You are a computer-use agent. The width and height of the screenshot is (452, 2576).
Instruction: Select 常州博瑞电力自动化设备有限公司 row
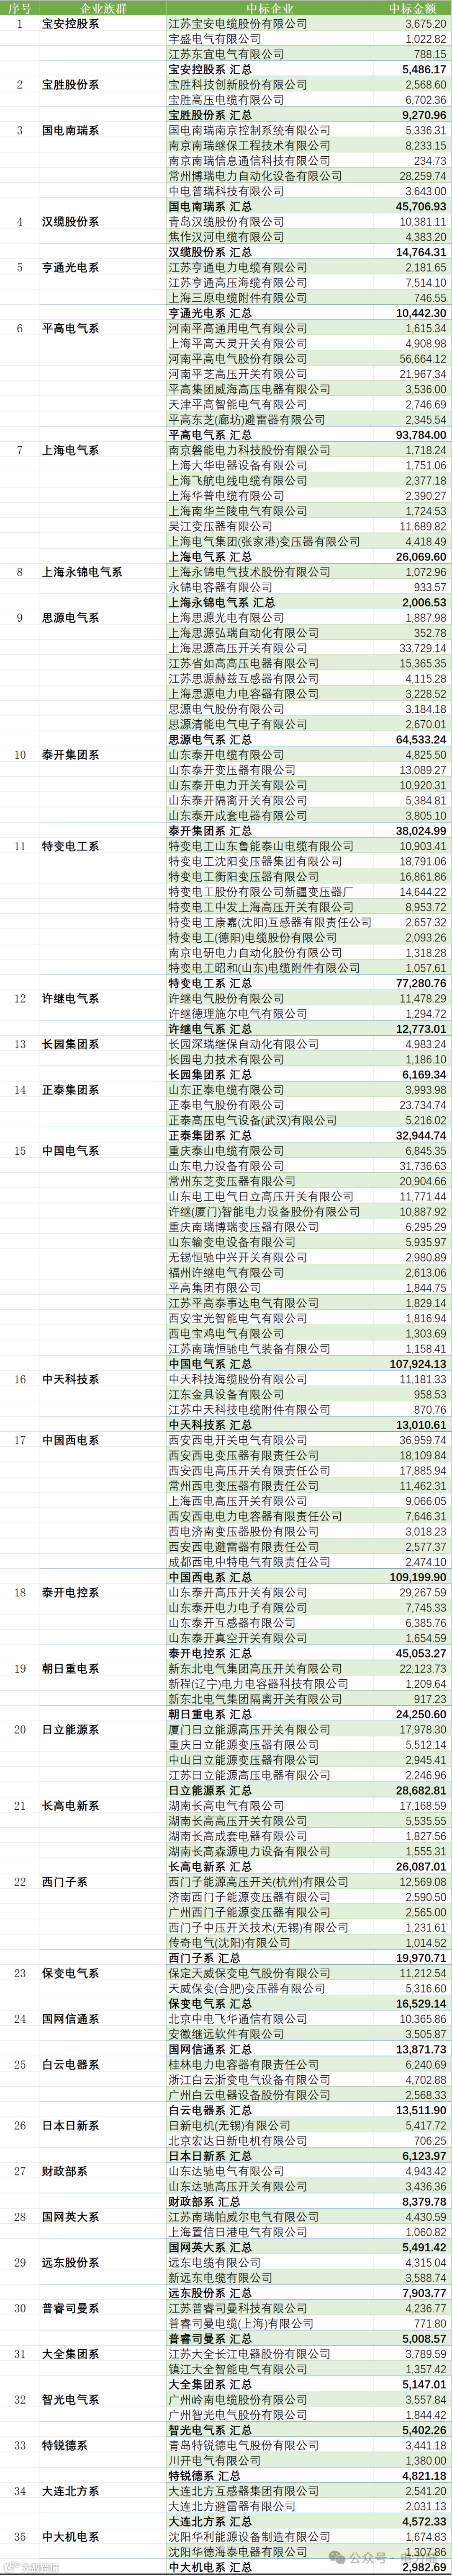(255, 176)
